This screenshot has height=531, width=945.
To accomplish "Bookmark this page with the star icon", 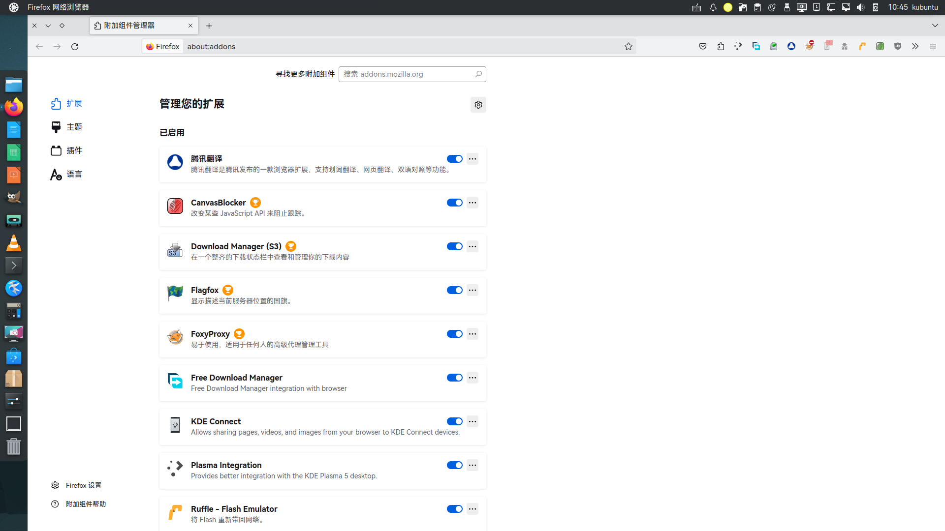I will [629, 46].
